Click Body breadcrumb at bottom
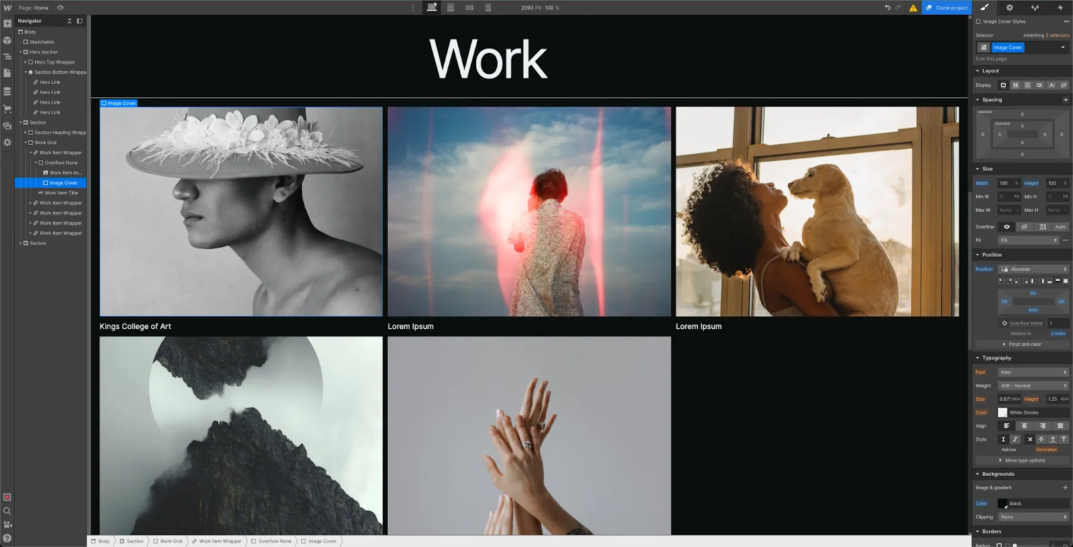Screen dimensions: 1073x547 tap(101, 541)
